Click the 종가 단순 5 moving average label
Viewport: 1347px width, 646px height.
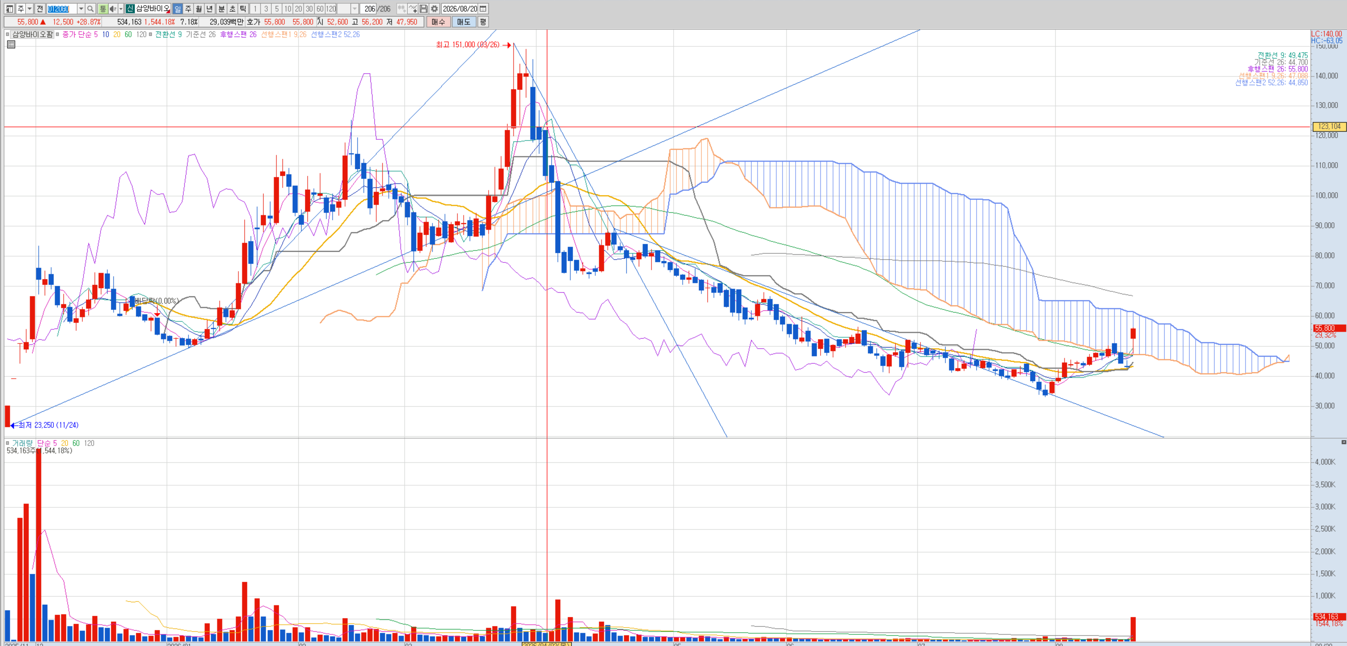(80, 34)
